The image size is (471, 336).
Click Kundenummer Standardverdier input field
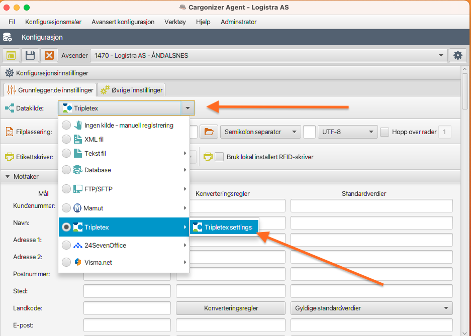tap(371, 206)
